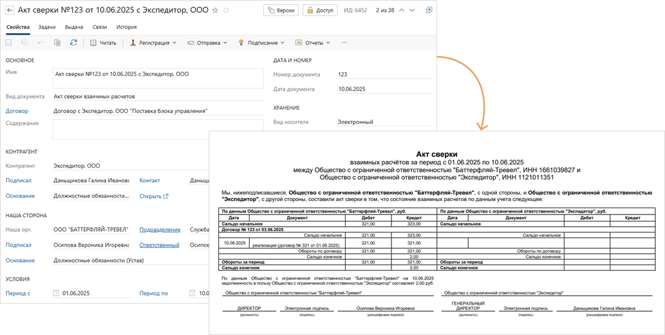665x335 pixels.
Task: Click the Договор field value
Action: coord(158,111)
